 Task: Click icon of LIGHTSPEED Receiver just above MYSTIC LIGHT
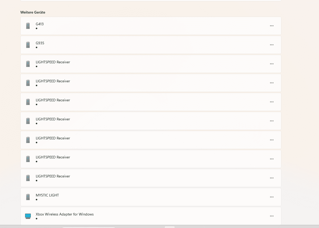tap(28, 178)
